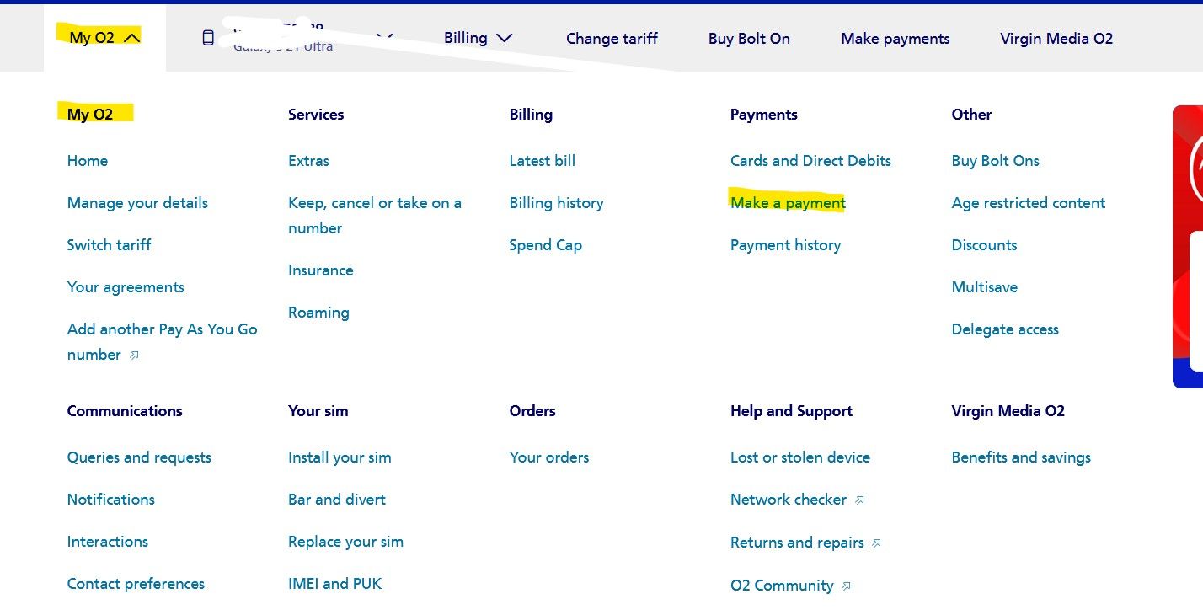Open the highlighted Make a payment link

tap(787, 203)
